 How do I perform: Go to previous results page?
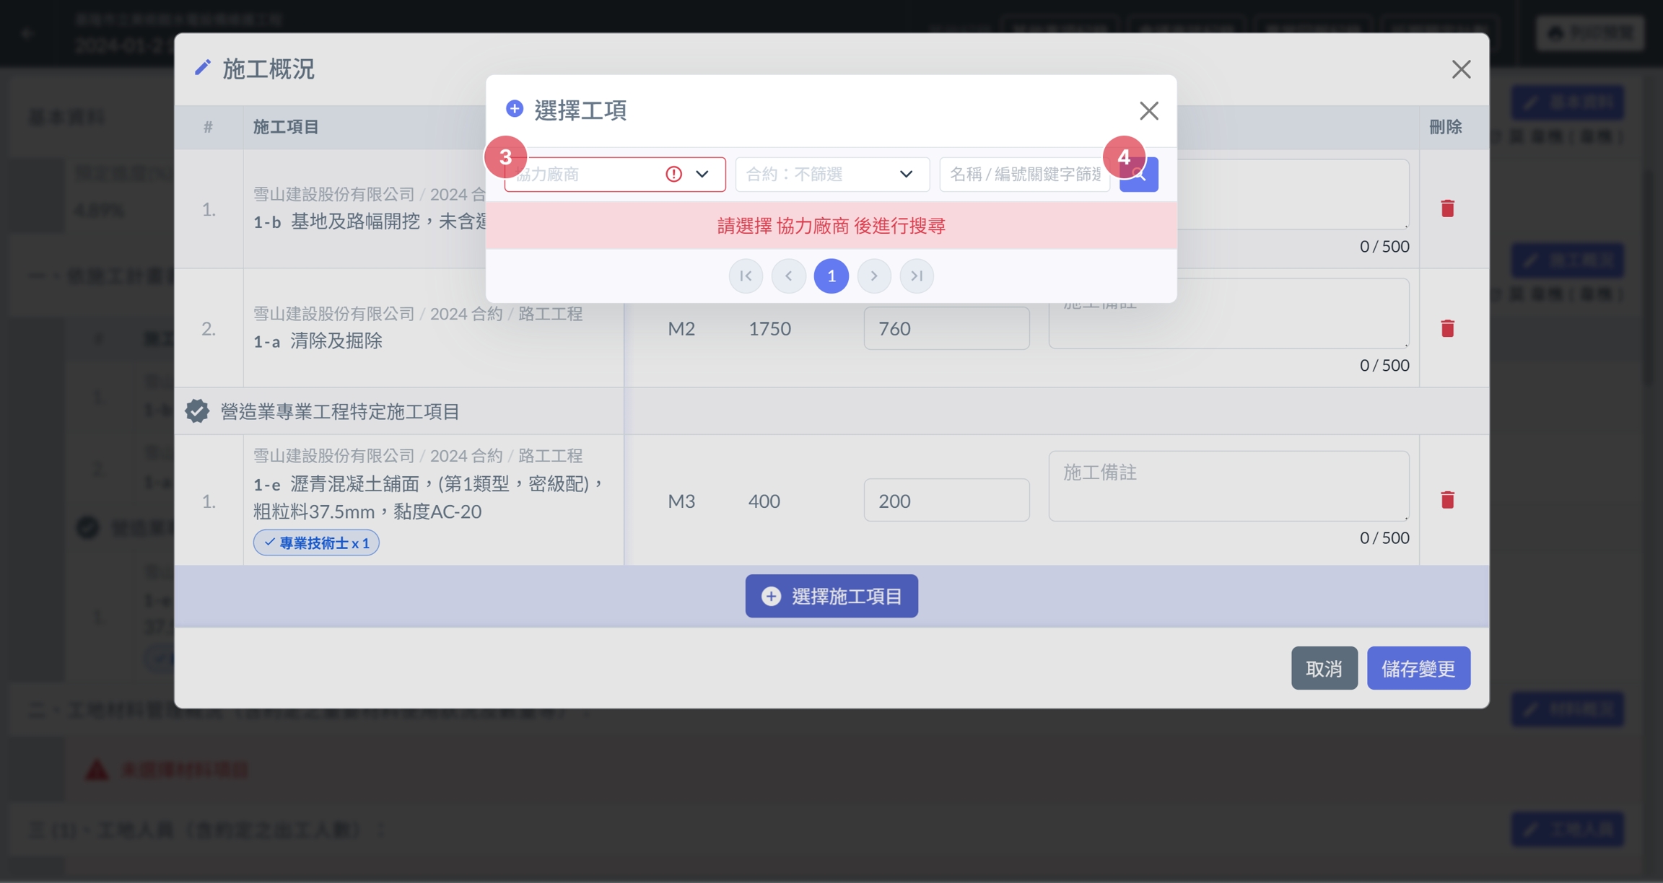[x=788, y=276]
